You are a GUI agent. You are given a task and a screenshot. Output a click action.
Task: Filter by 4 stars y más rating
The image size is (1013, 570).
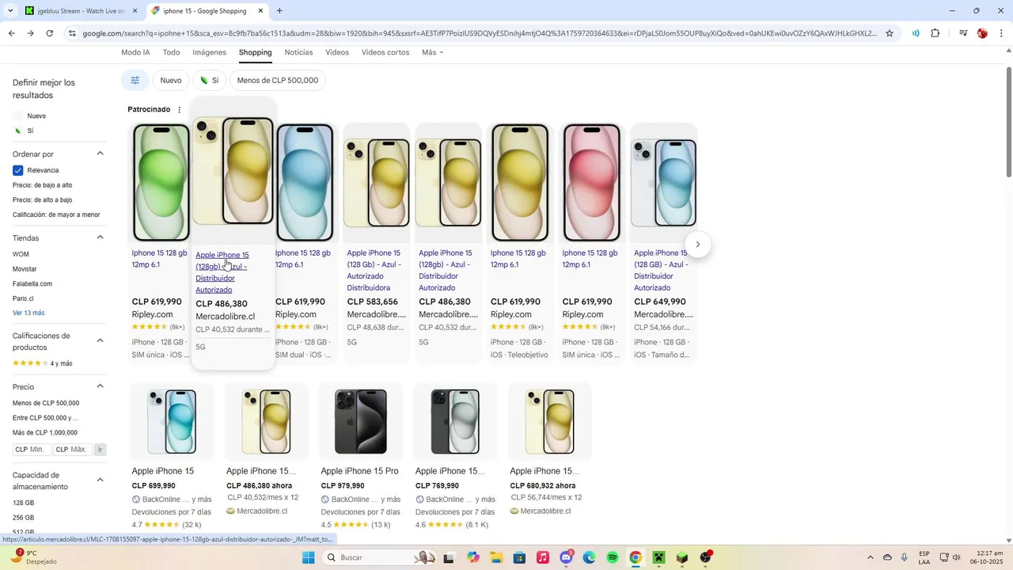42,363
